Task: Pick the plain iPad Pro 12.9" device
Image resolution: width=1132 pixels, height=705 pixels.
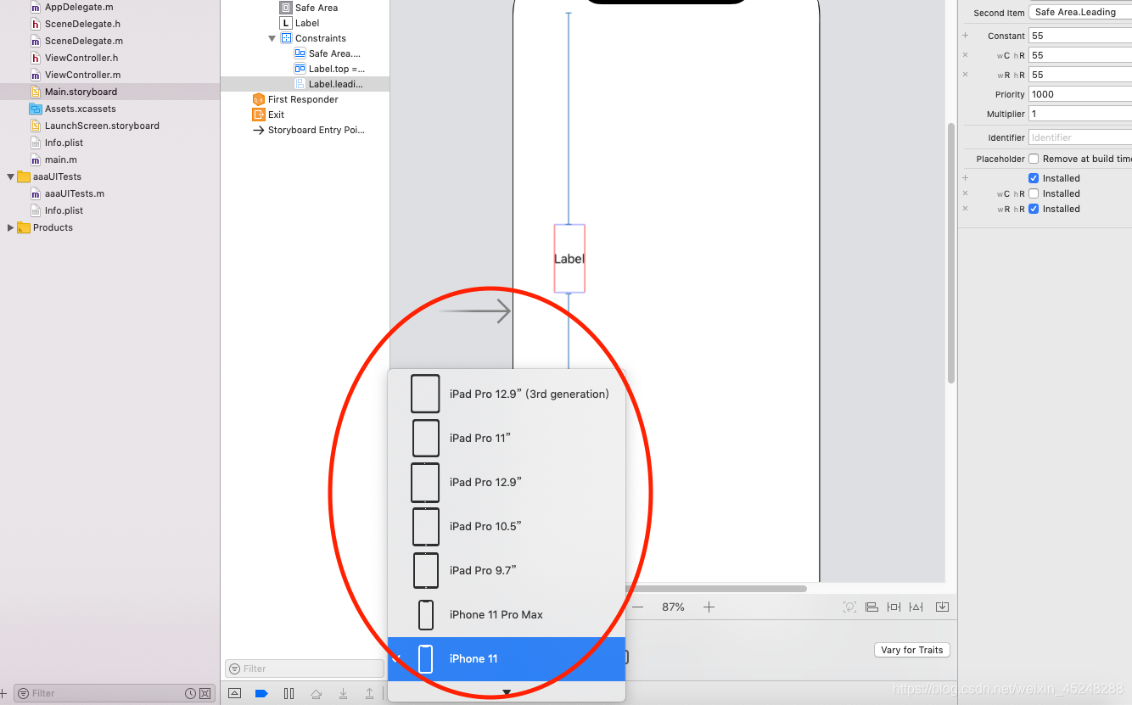Action: [x=507, y=482]
